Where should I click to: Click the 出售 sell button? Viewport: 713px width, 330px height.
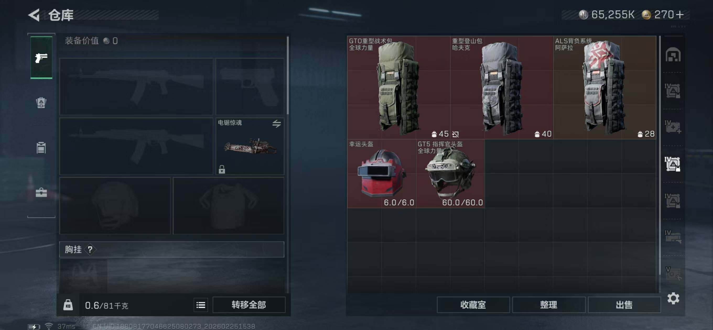[624, 305]
